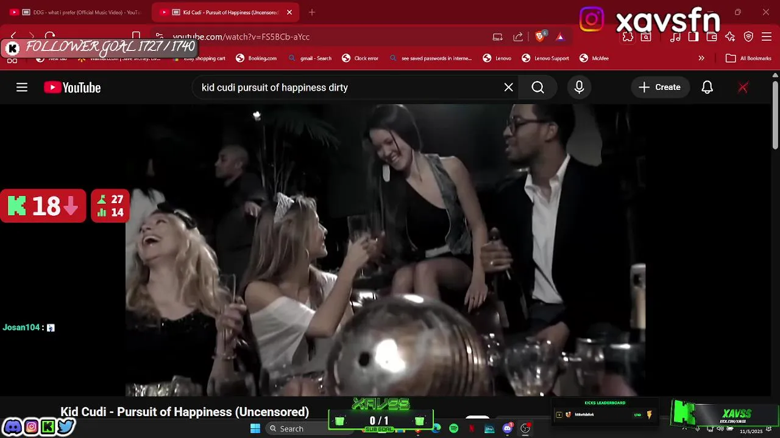780x438 pixels.
Task: Open the YouTube account avatar menu
Action: pyautogui.click(x=743, y=88)
